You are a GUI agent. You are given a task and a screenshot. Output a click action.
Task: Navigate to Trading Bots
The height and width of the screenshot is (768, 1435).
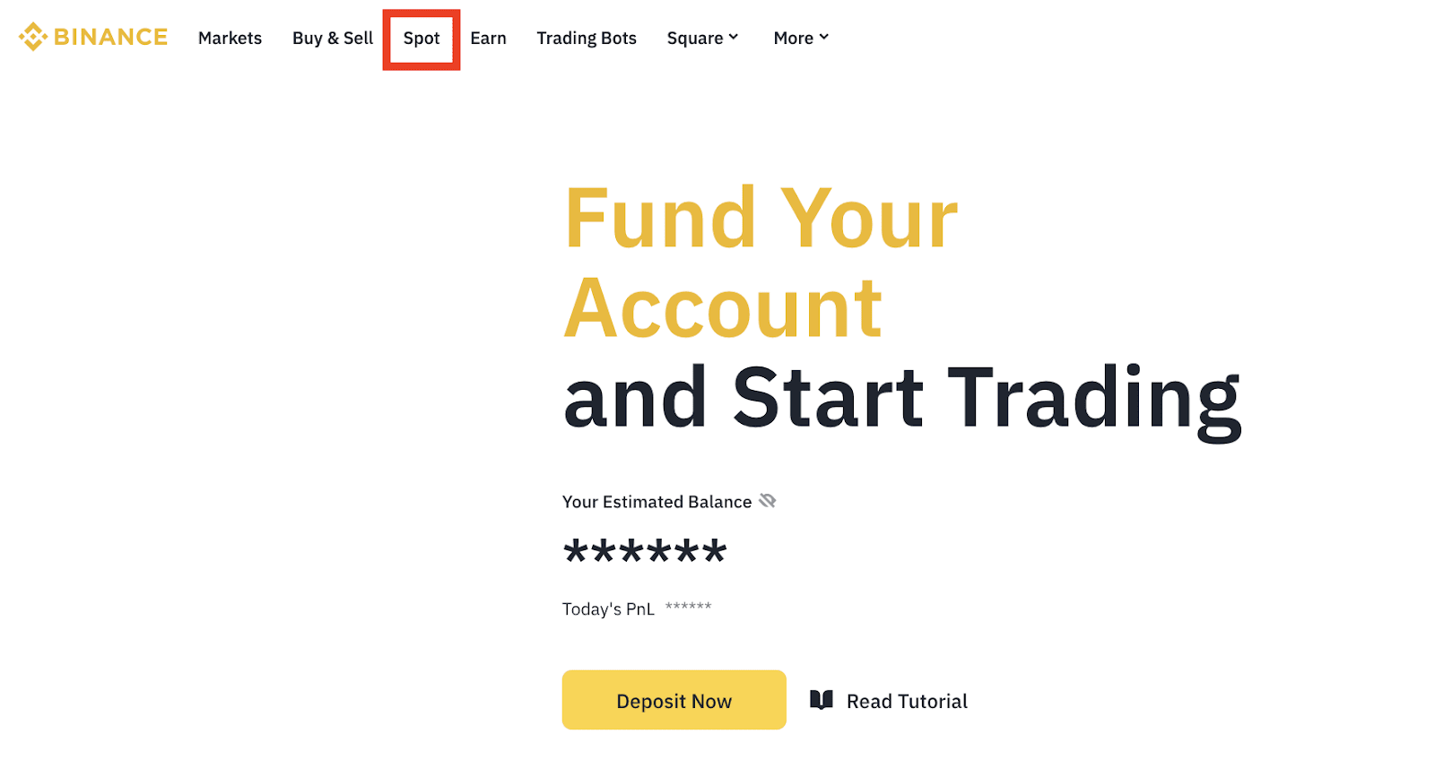(587, 38)
